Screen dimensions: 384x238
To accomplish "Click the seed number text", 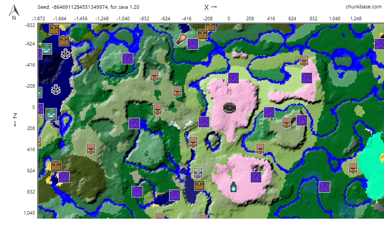I will pos(79,7).
